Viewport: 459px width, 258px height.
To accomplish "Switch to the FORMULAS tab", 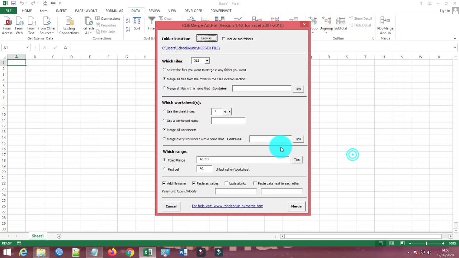I will [114, 11].
